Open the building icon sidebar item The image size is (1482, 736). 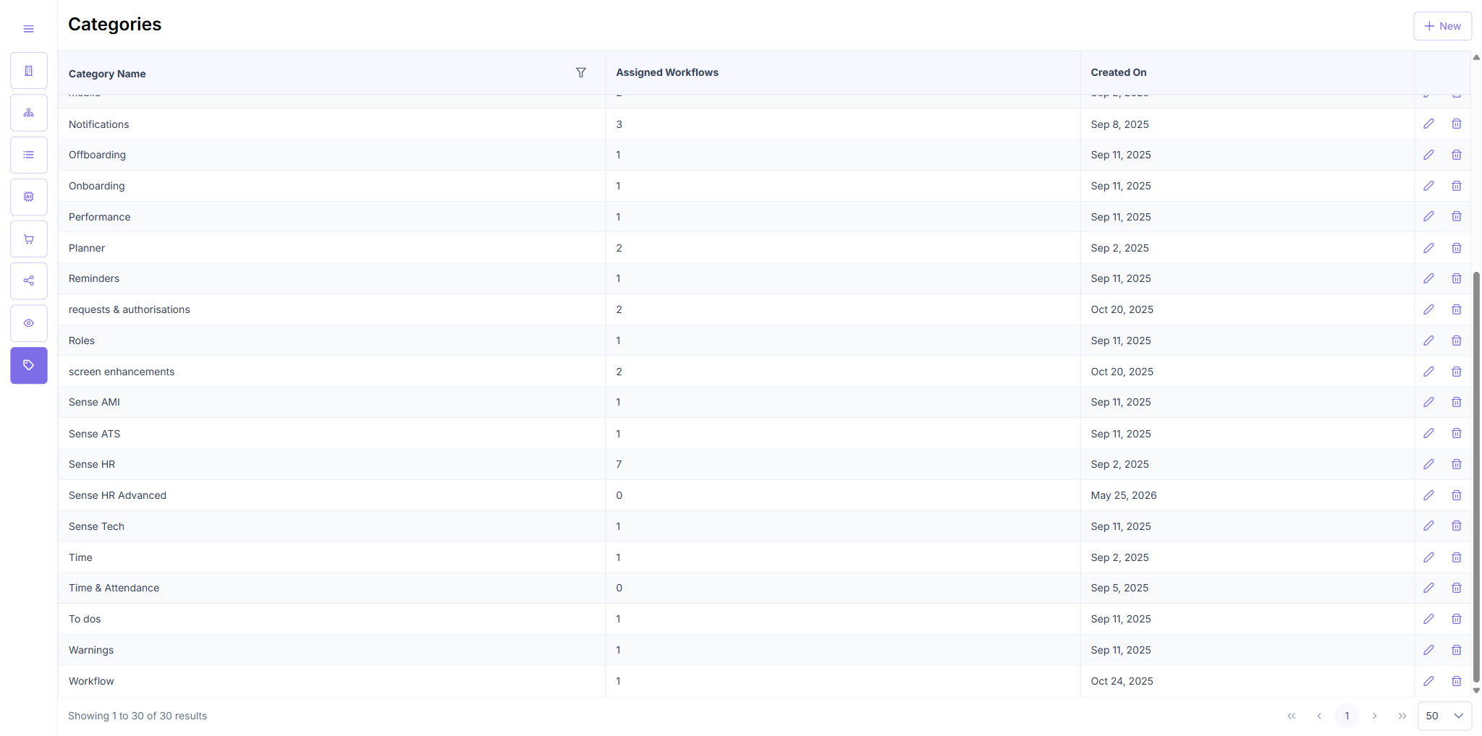(x=29, y=71)
